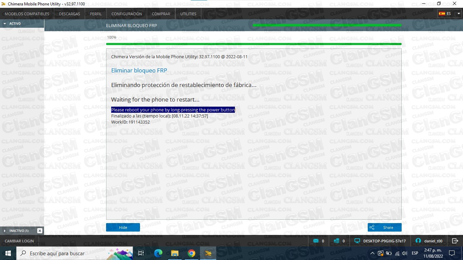463x260 pixels.
Task: Collapse the ACTIVO section
Action: point(5,24)
